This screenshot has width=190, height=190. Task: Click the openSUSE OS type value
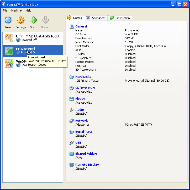tap(131, 34)
